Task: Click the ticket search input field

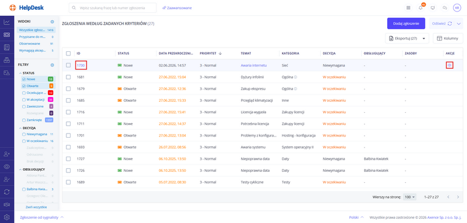Action: (x=113, y=8)
